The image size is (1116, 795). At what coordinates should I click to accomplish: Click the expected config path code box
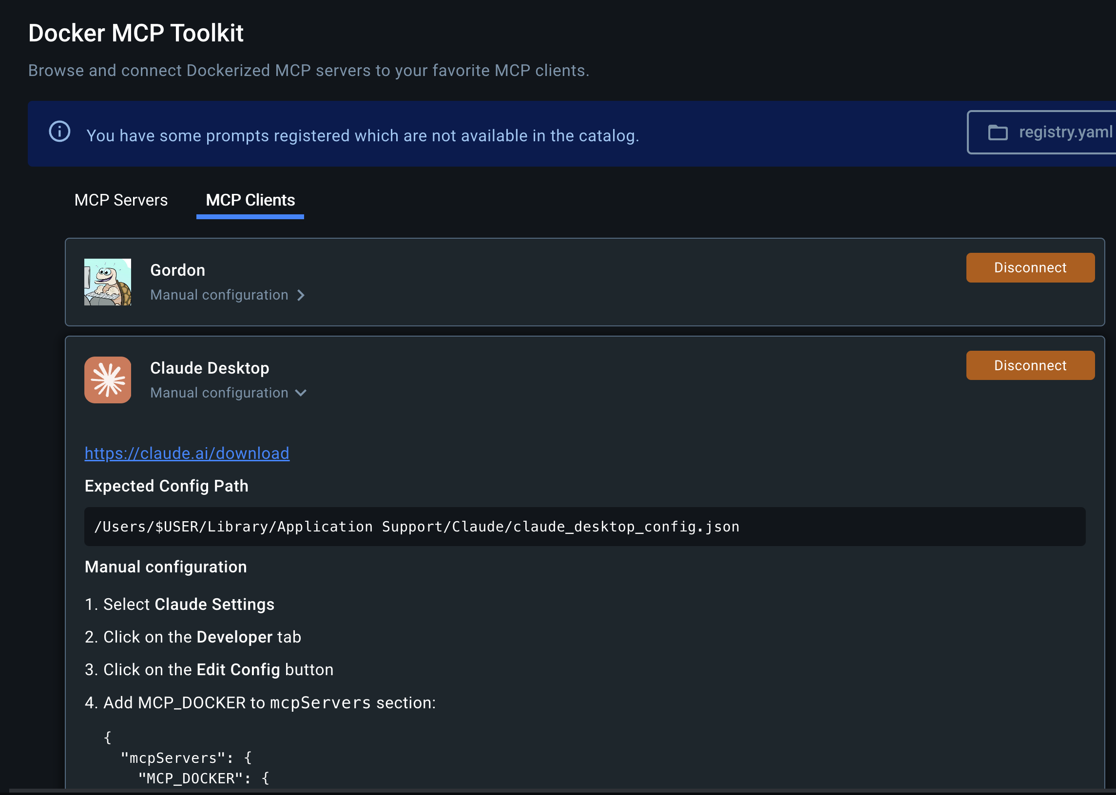click(584, 527)
